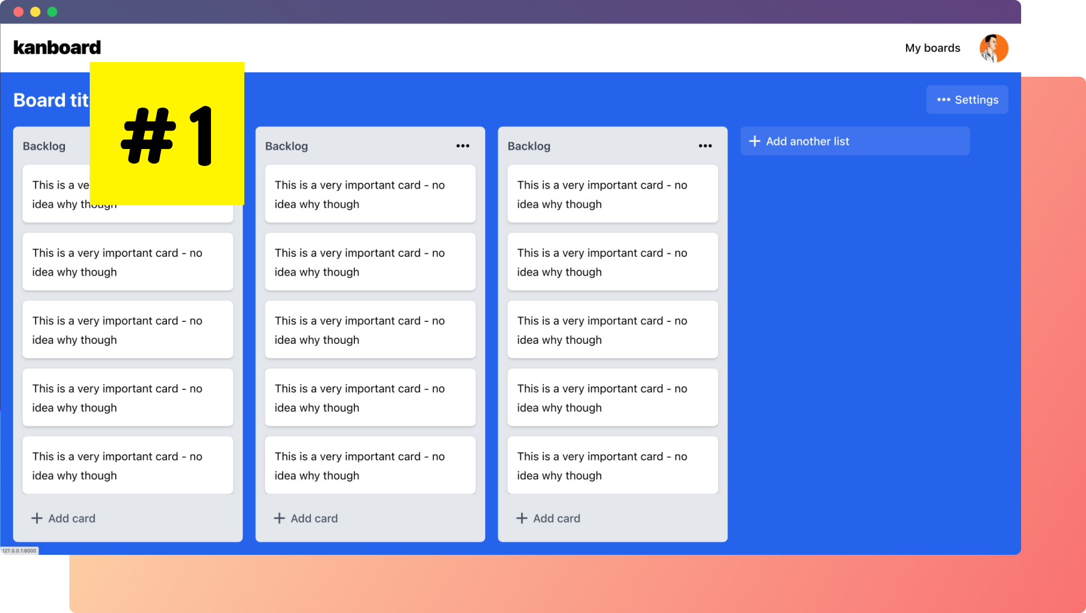Open the last card in third Backlog list
The width and height of the screenshot is (1086, 613).
[612, 465]
